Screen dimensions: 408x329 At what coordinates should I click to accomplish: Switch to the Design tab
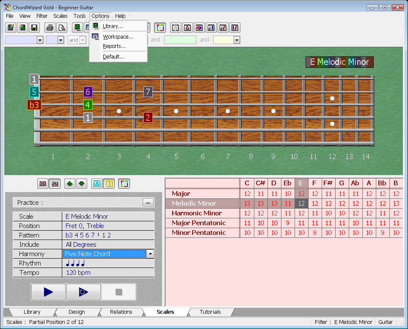click(x=77, y=312)
